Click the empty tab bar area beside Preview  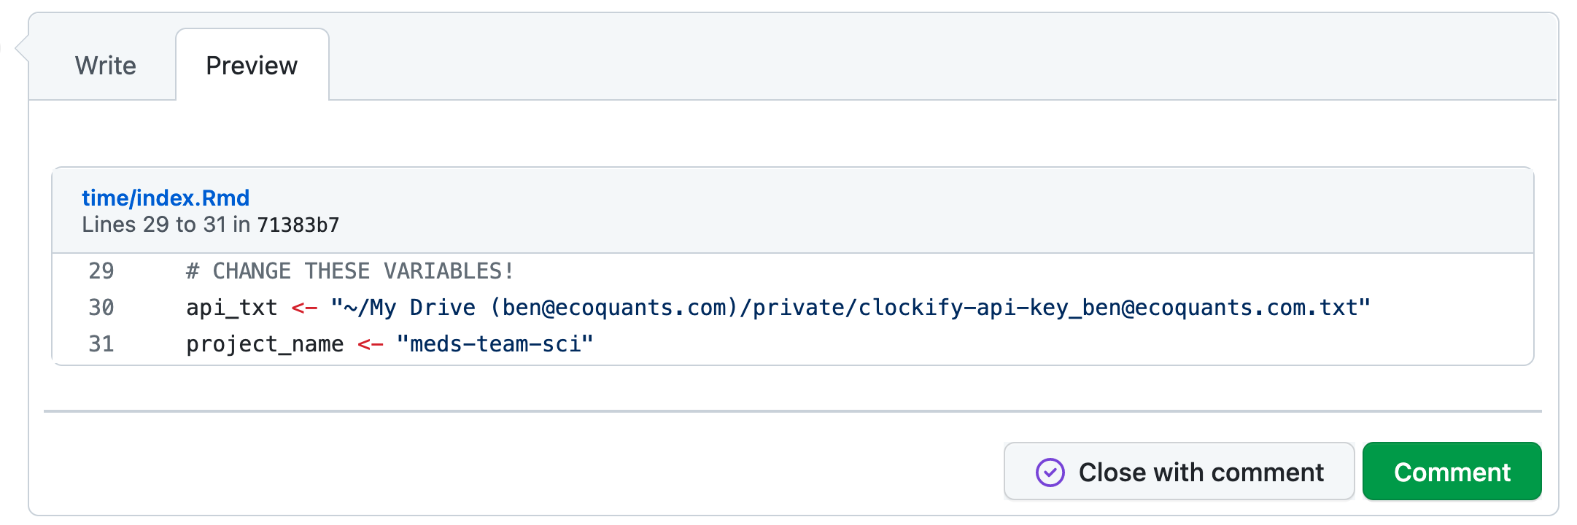941,64
